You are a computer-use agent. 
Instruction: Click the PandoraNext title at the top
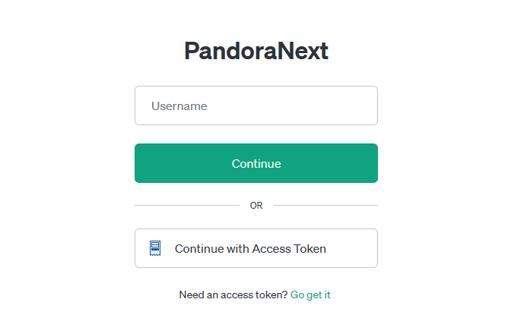click(256, 51)
